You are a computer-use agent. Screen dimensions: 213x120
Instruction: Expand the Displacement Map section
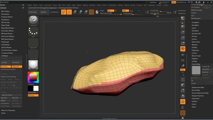click(x=198, y=87)
